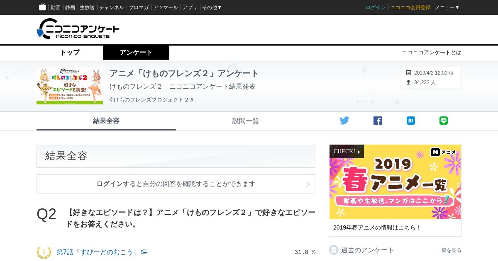This screenshot has height=261, width=498.
Task: Click the person icon beside 34,222 人
Action: coord(408,82)
